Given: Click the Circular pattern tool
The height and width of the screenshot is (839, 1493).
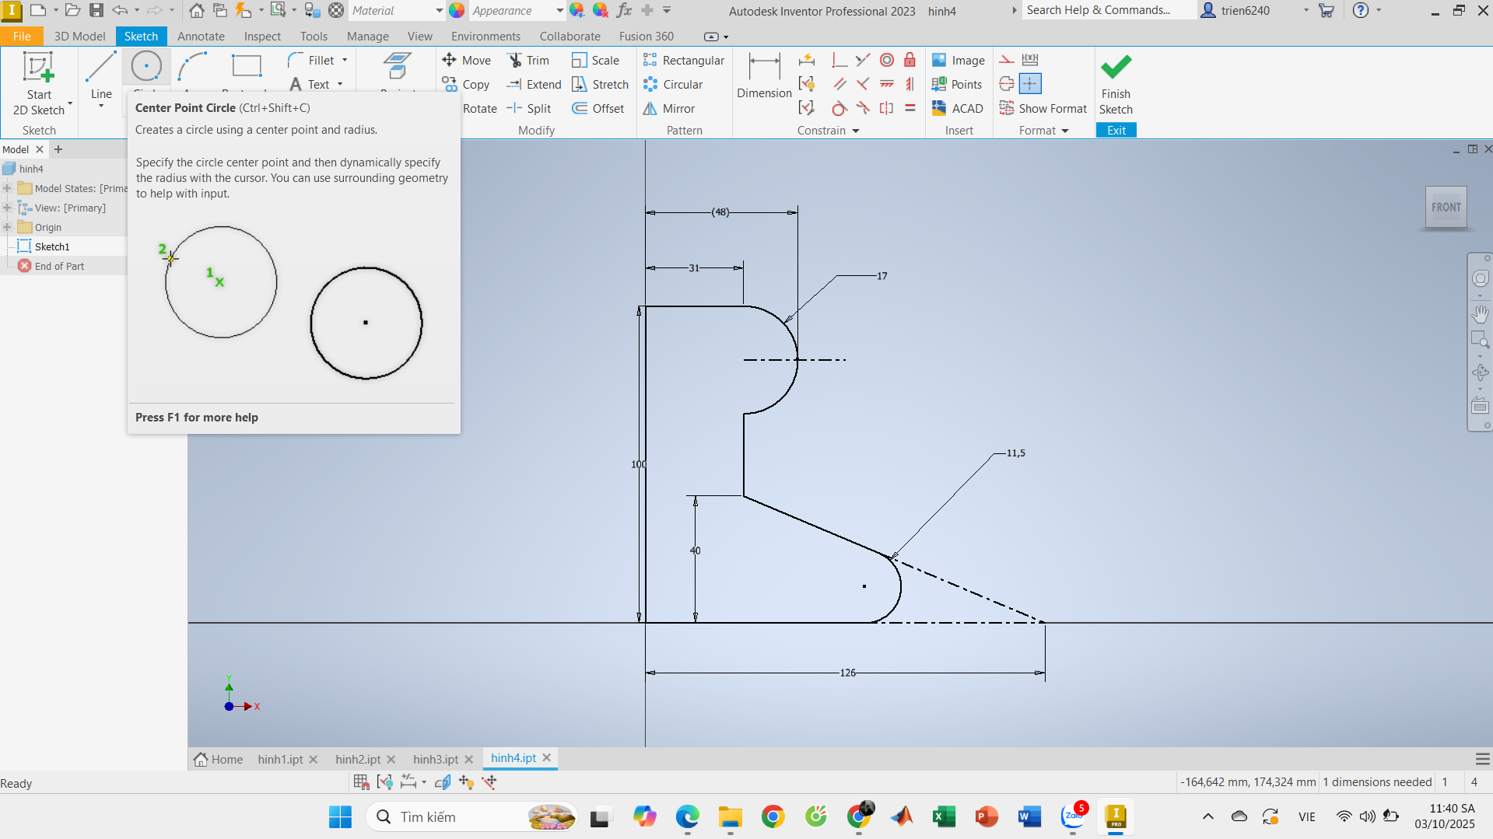Looking at the screenshot, I should (672, 85).
